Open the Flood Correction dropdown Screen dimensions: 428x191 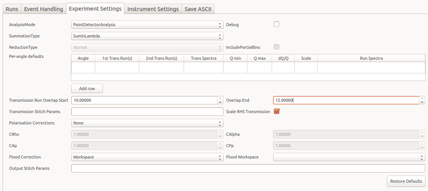147,157
